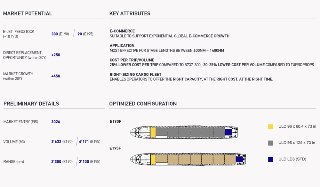The height and width of the screenshot is (187, 320).
Task: Click the yellow container in the E190F diagram
Action: pyautogui.click(x=153, y=132)
